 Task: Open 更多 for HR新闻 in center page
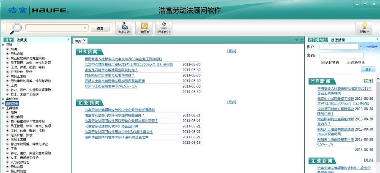coord(232,51)
